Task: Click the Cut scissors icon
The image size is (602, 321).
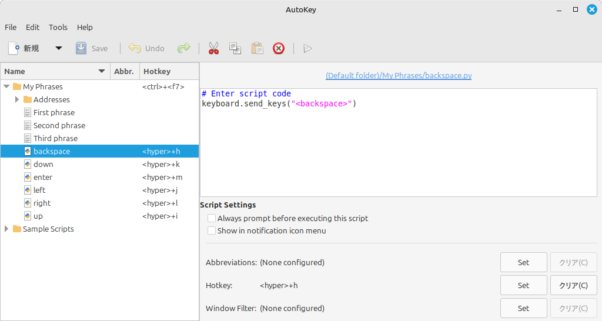Action: (x=213, y=48)
